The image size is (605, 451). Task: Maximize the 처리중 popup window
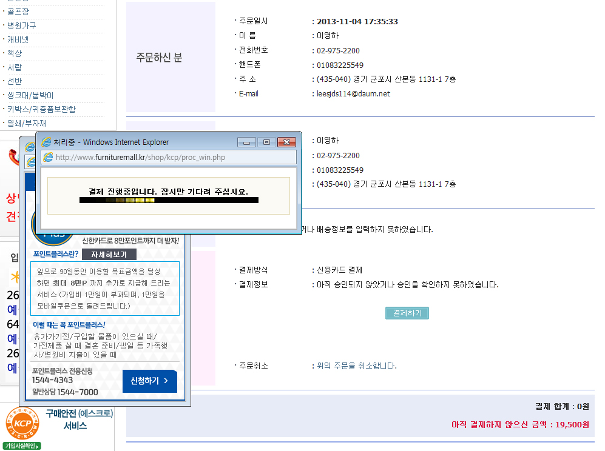266,142
